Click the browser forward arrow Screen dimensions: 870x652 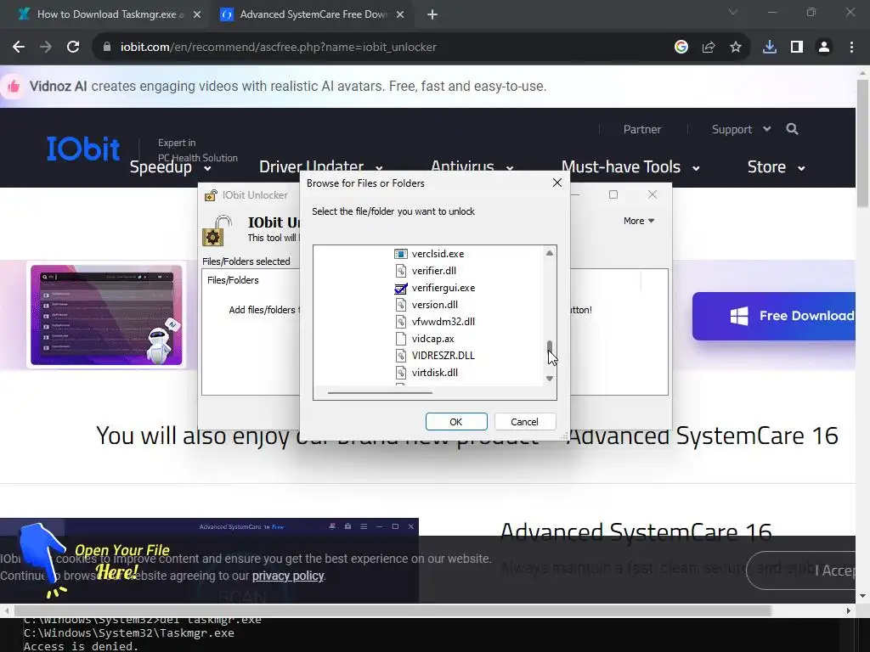coord(46,48)
